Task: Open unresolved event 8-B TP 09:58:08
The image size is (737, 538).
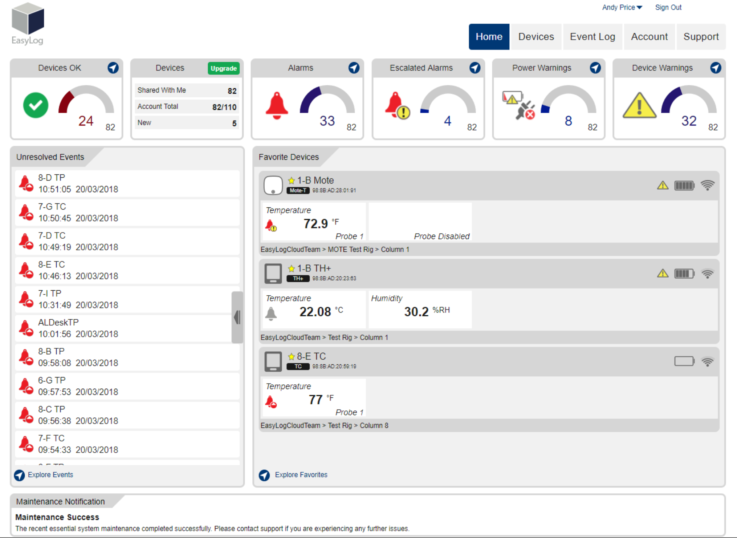Action: pos(127,357)
